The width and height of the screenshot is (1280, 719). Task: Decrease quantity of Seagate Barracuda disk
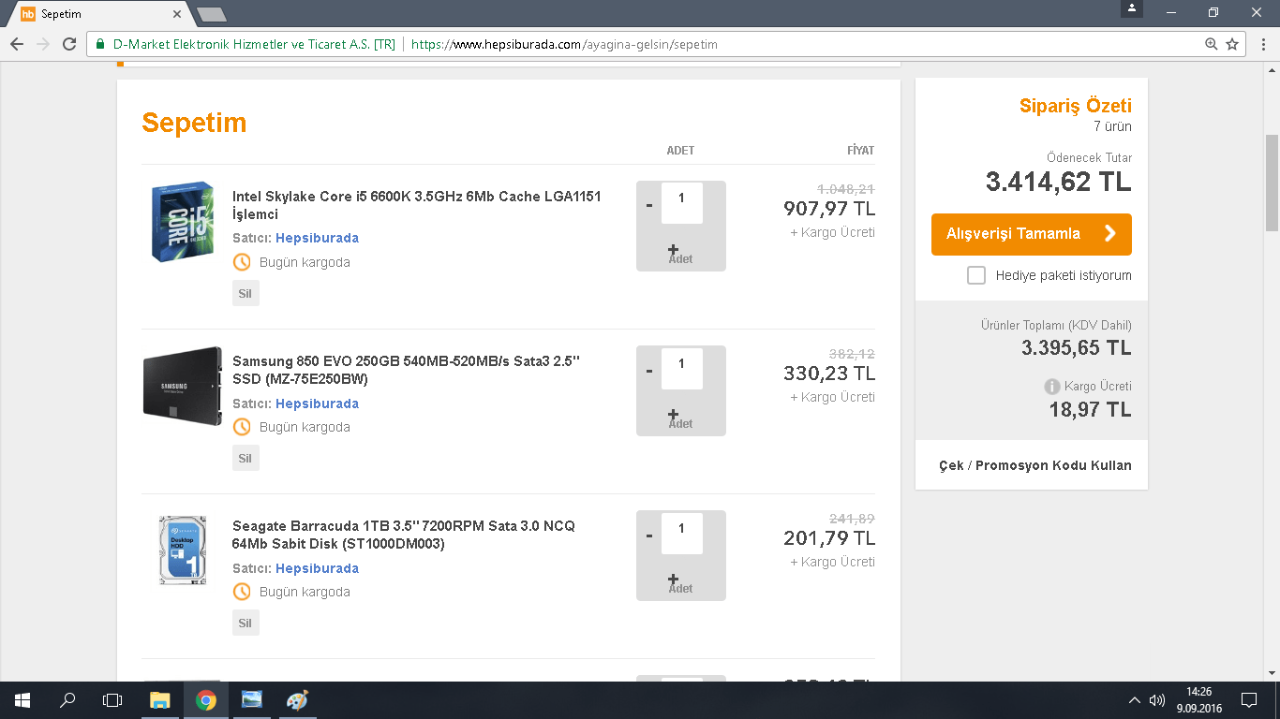pyautogui.click(x=649, y=535)
